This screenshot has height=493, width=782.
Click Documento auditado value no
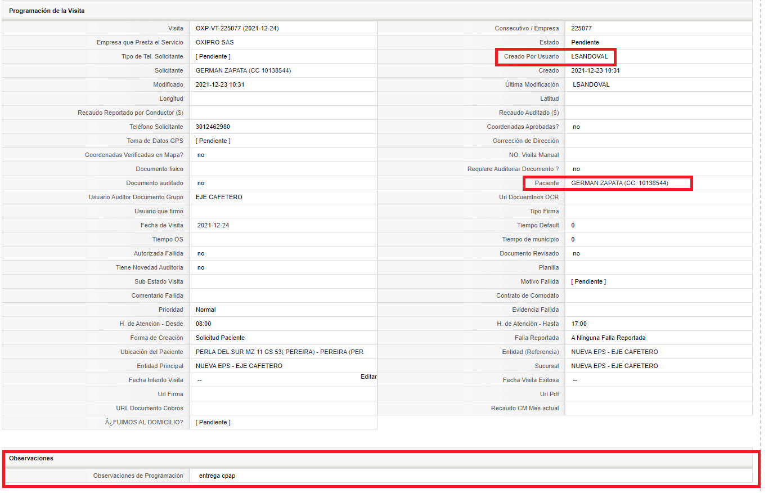pyautogui.click(x=201, y=183)
